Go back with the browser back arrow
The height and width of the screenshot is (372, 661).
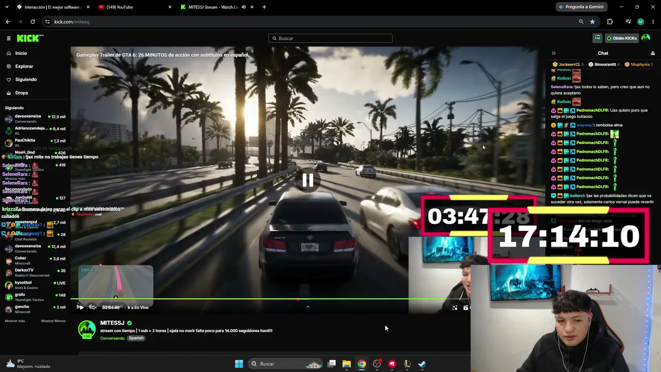tap(8, 22)
